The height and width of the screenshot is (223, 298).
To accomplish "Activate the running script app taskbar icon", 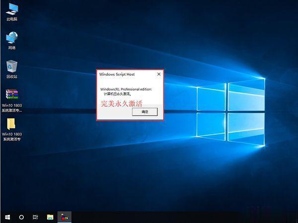I will pyautogui.click(x=64, y=217).
